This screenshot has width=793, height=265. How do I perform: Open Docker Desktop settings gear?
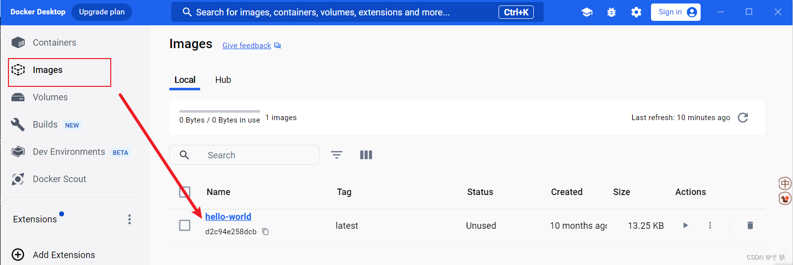[636, 12]
